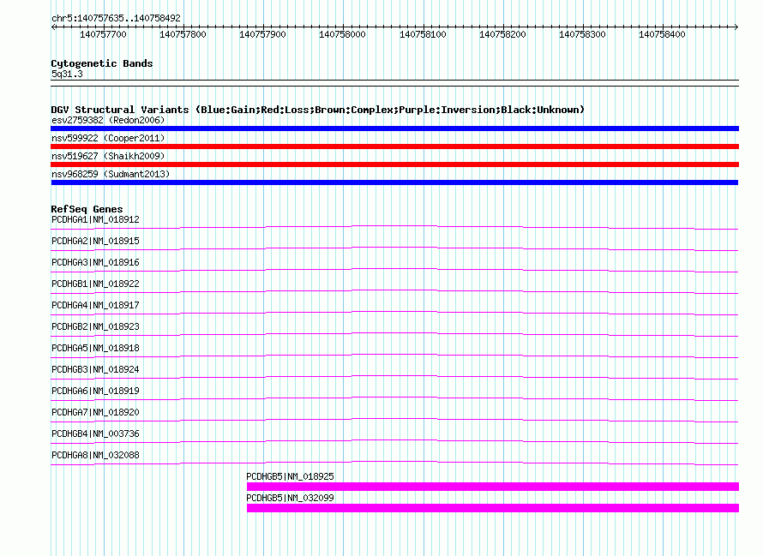Screen dimensions: 763x556
Task: Click the red loss bar under nsv599922
Action: click(394, 146)
